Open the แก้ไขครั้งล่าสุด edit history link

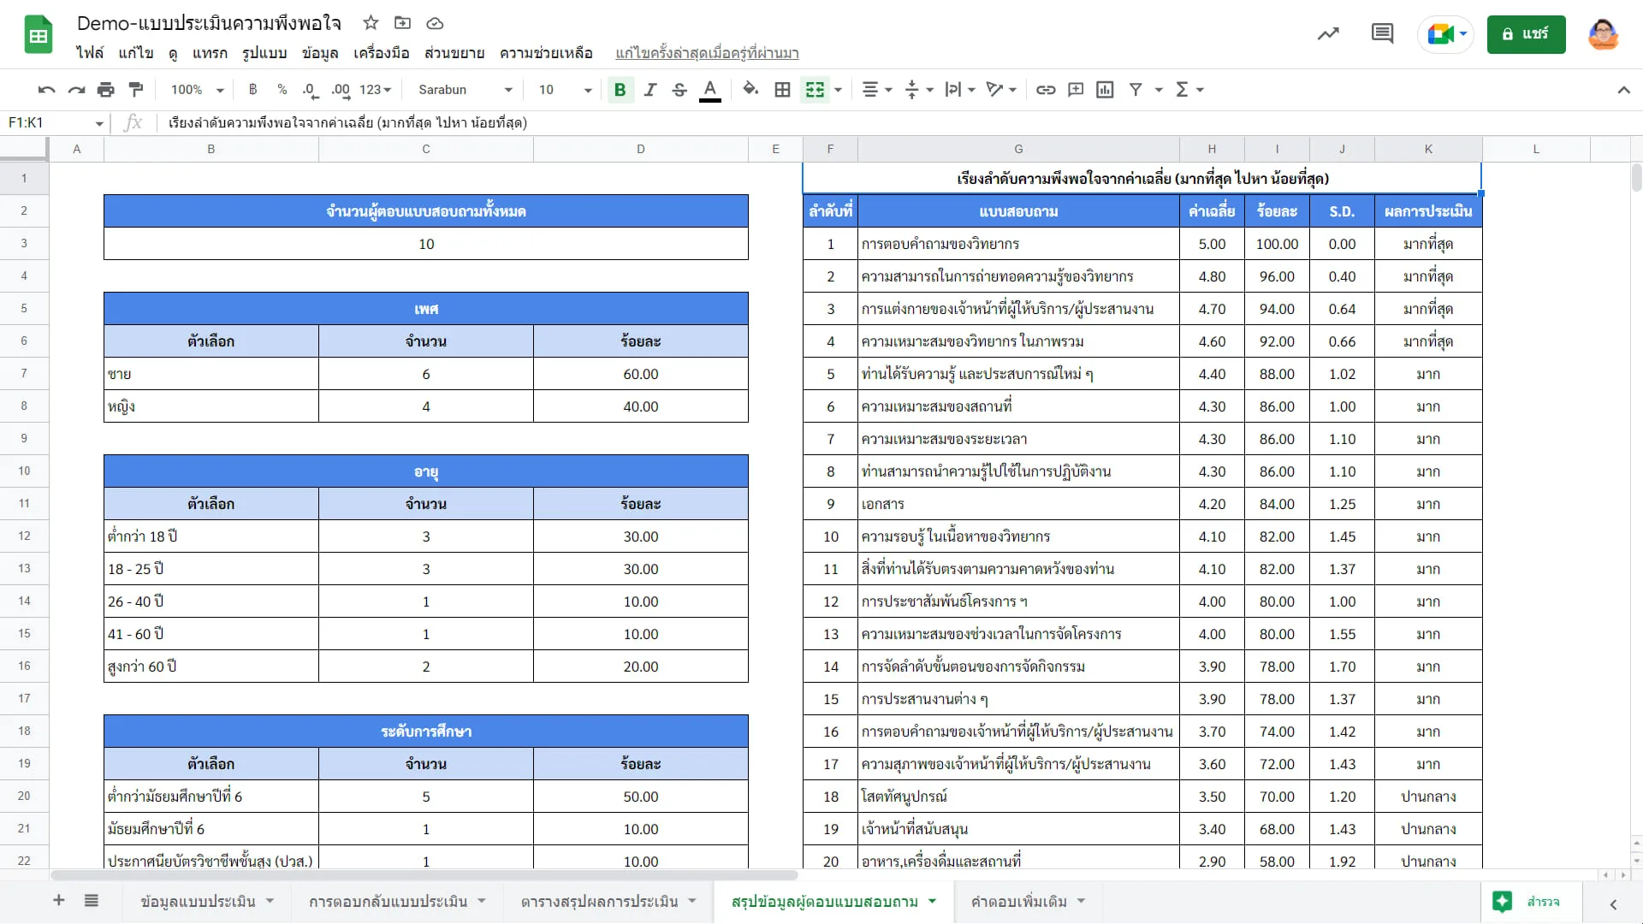tap(707, 53)
